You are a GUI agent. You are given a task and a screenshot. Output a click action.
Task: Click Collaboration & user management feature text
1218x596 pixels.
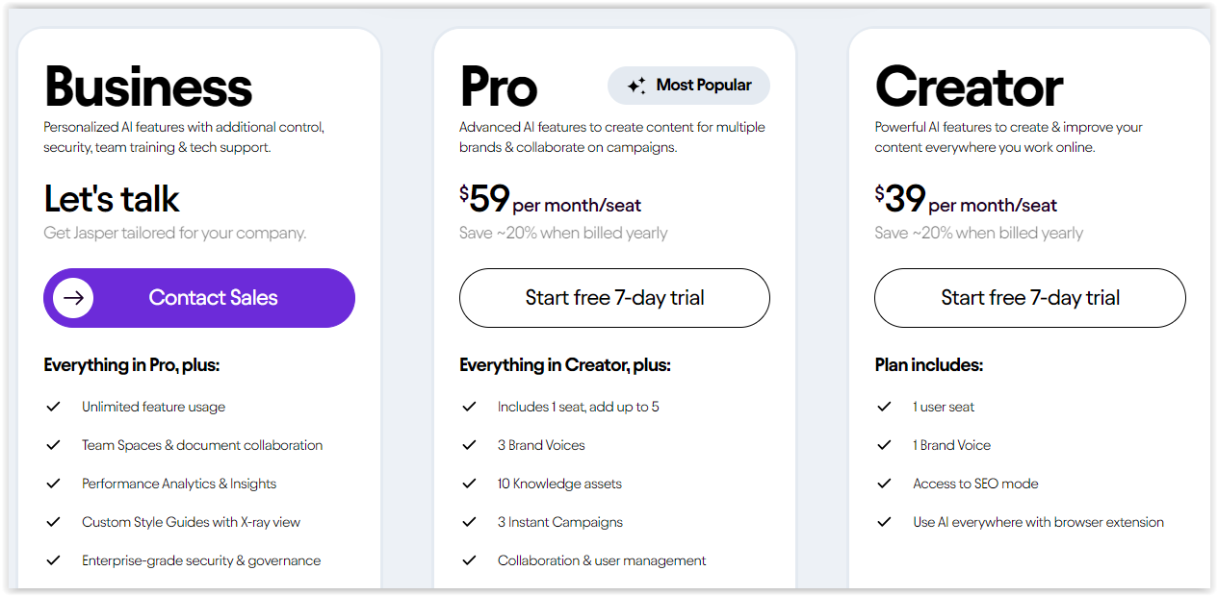point(602,560)
